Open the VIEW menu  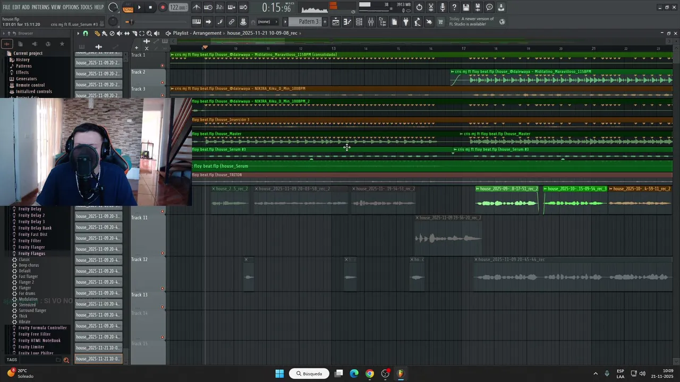[56, 7]
